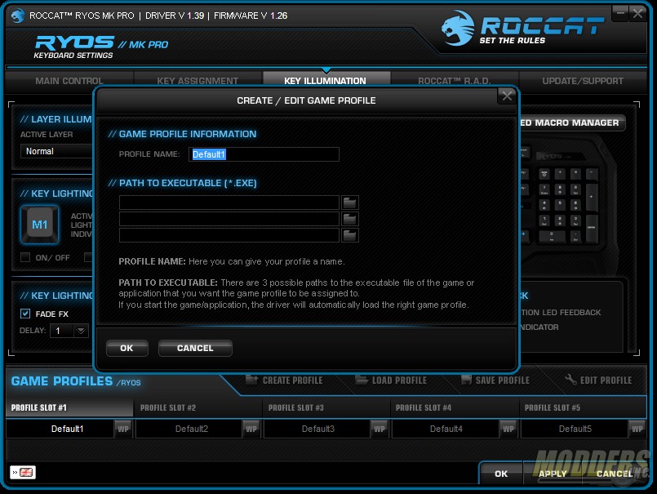The width and height of the screenshot is (657, 494).
Task: Click the first executable path field
Action: [229, 202]
